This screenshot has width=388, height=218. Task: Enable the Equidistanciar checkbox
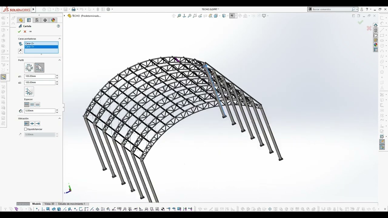(26, 129)
